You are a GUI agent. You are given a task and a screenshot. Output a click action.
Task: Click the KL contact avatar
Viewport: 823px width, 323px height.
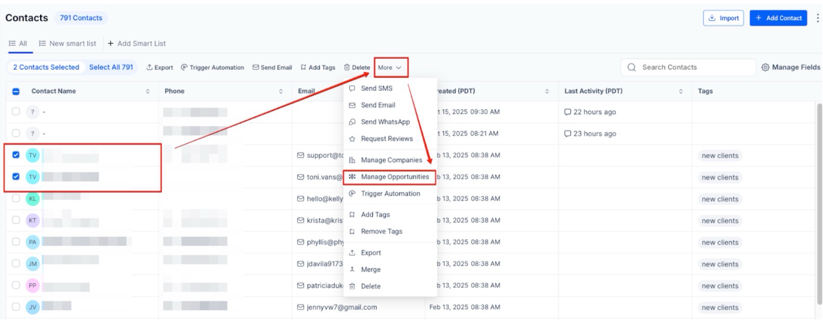click(32, 199)
